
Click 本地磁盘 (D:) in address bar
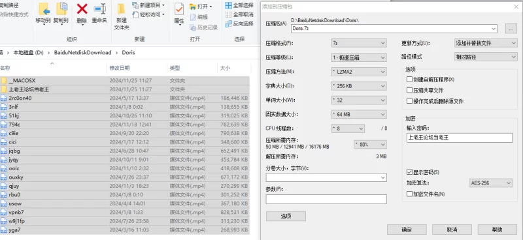28,53
